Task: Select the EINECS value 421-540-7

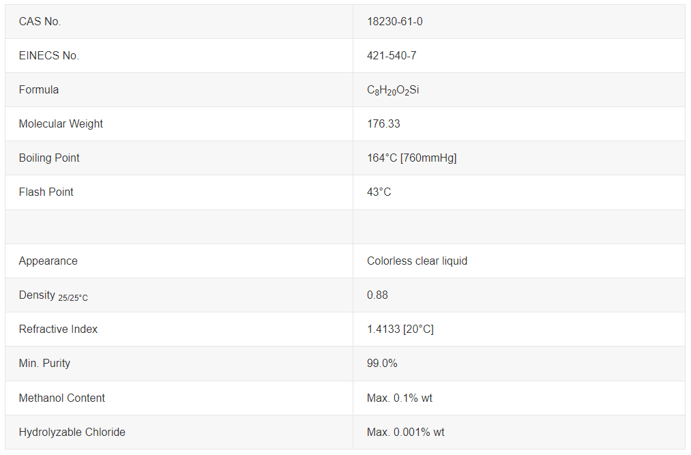Action: [x=392, y=56]
